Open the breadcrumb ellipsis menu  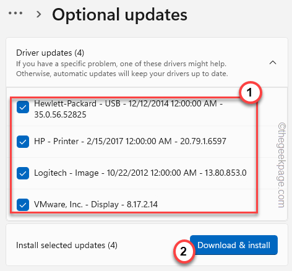(15, 14)
